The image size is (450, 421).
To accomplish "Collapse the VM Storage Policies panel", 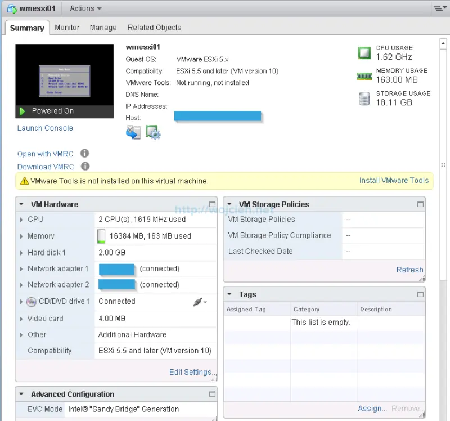I will (x=230, y=204).
